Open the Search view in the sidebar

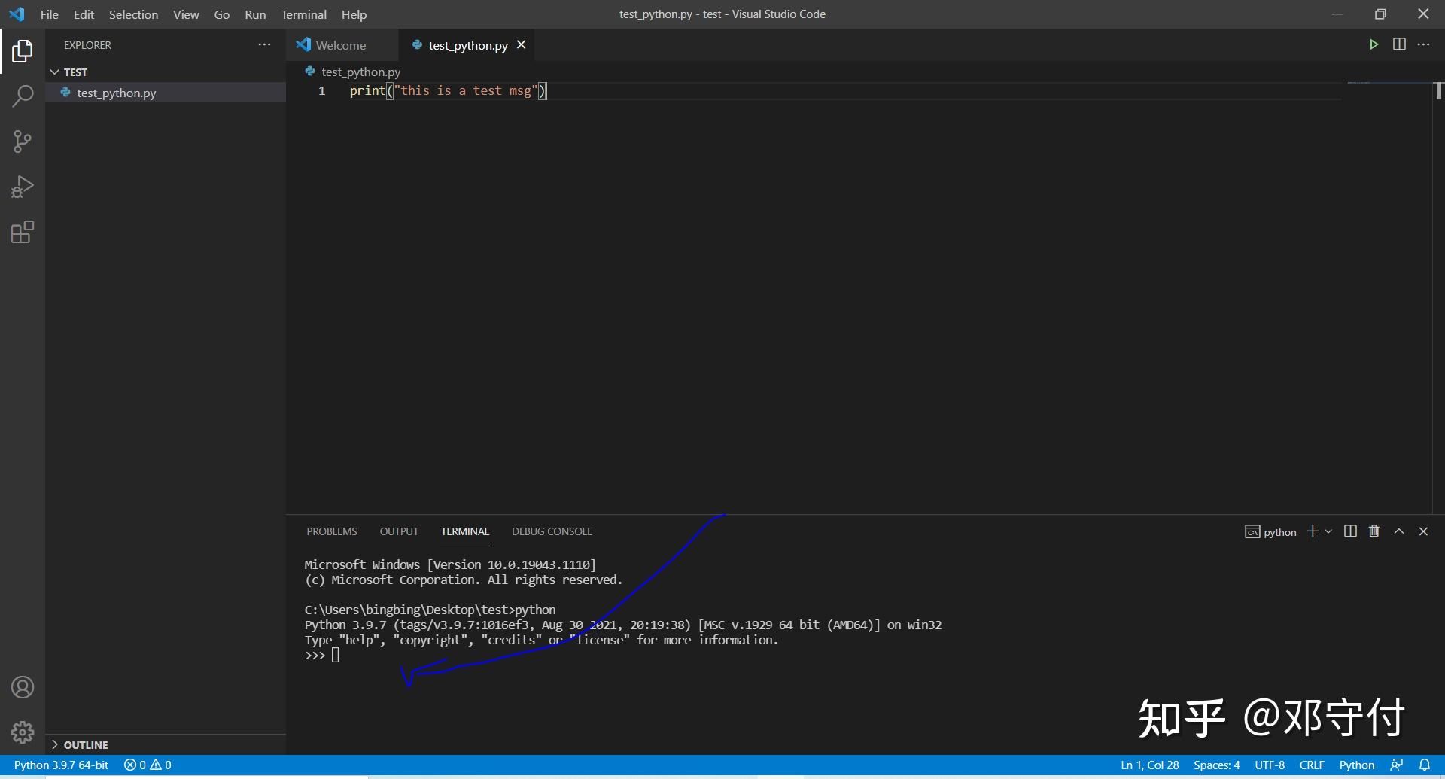coord(23,96)
